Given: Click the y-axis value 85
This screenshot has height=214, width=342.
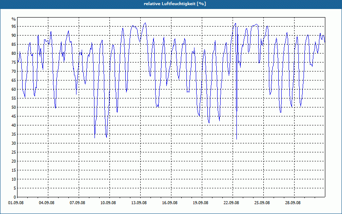Looking at the screenshot, I should tap(14, 45).
